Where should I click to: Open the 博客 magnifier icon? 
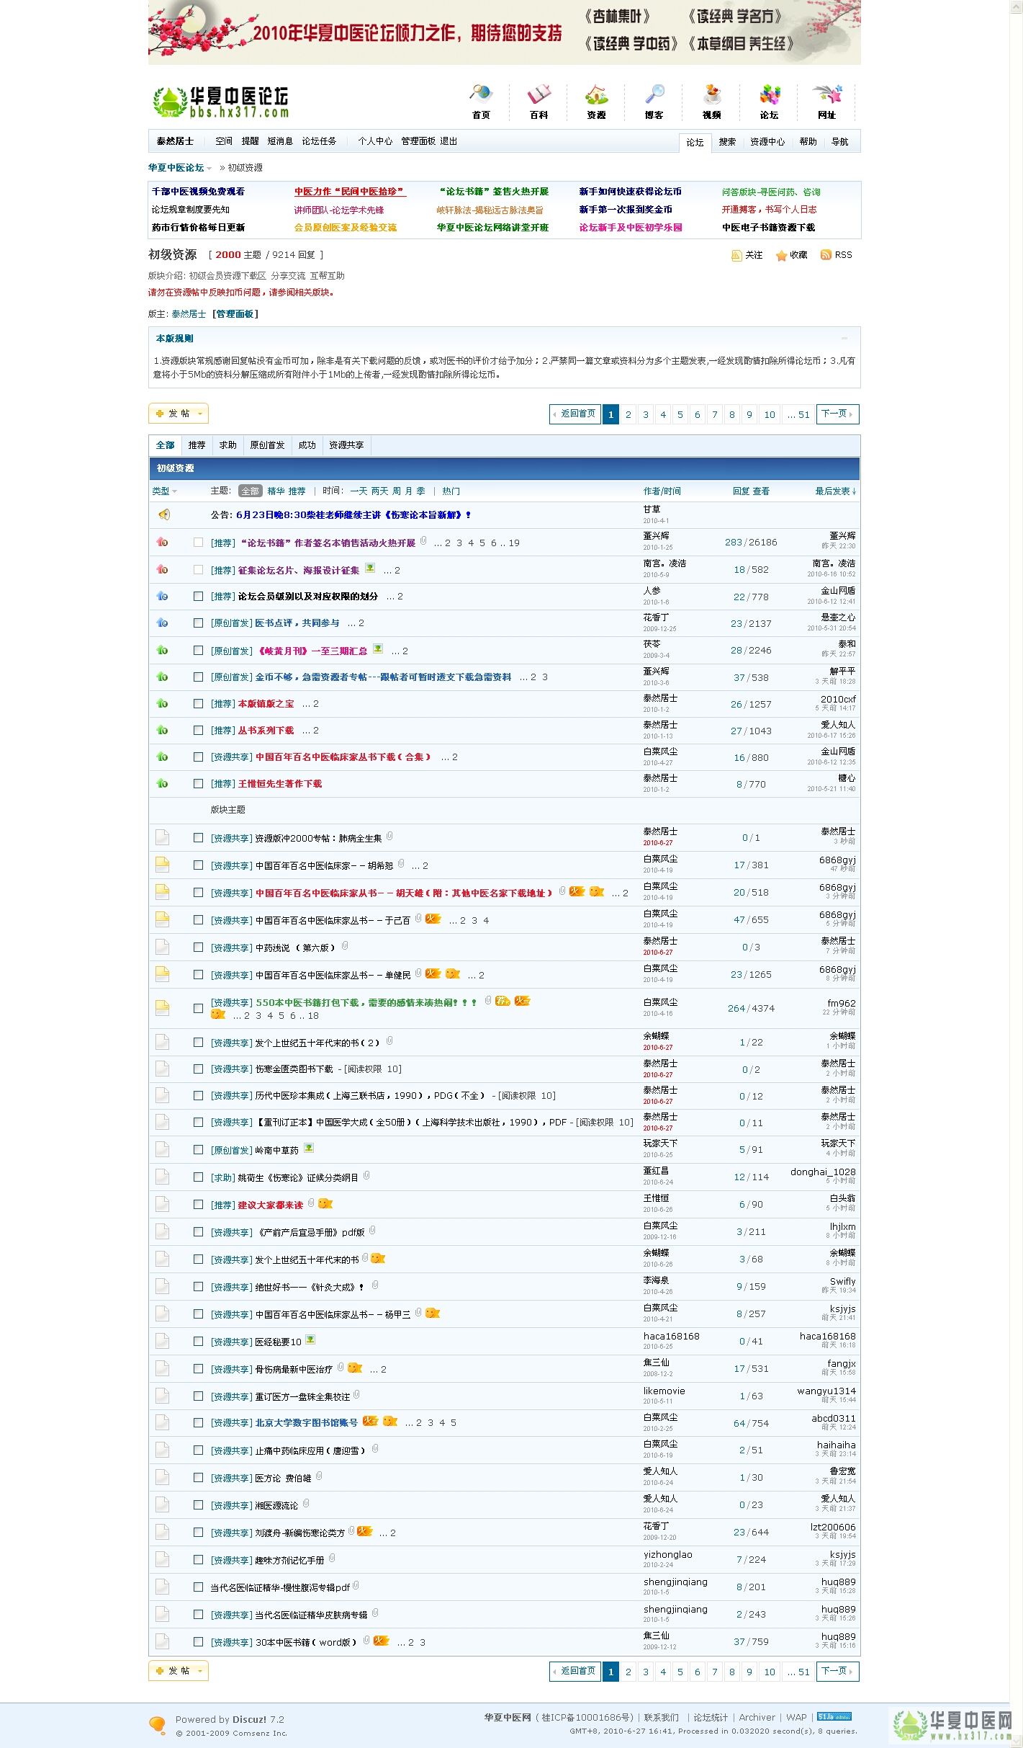[654, 95]
